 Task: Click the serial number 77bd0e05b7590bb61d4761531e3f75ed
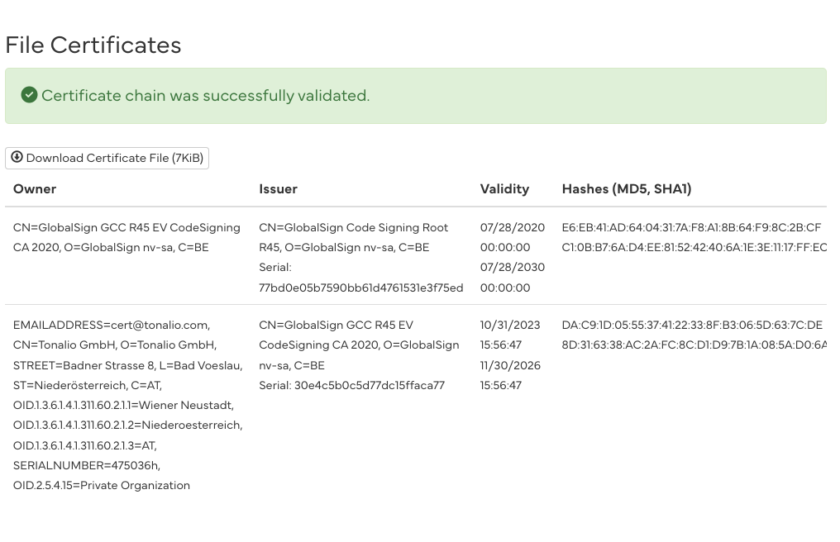360,288
